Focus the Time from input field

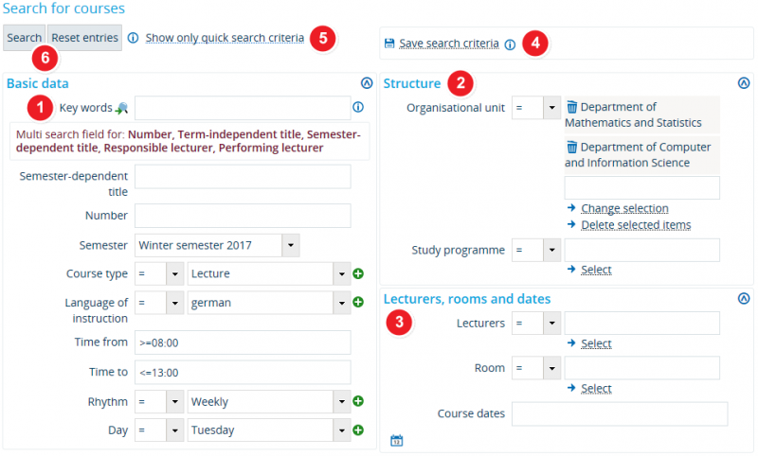243,342
